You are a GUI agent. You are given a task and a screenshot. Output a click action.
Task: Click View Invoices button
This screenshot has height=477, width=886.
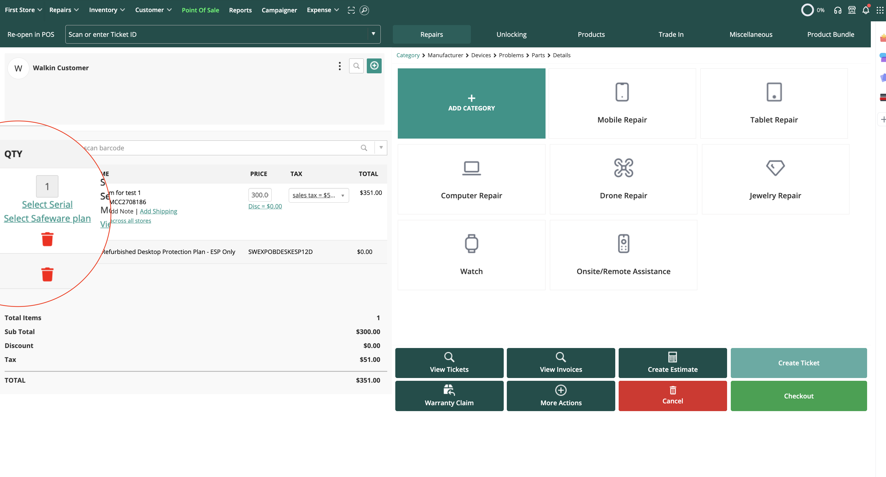click(561, 363)
